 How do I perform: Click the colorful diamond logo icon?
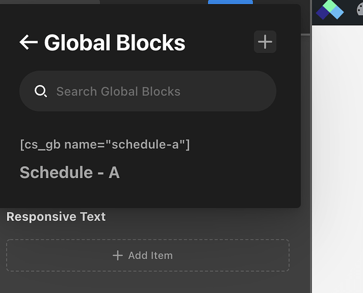click(x=330, y=9)
